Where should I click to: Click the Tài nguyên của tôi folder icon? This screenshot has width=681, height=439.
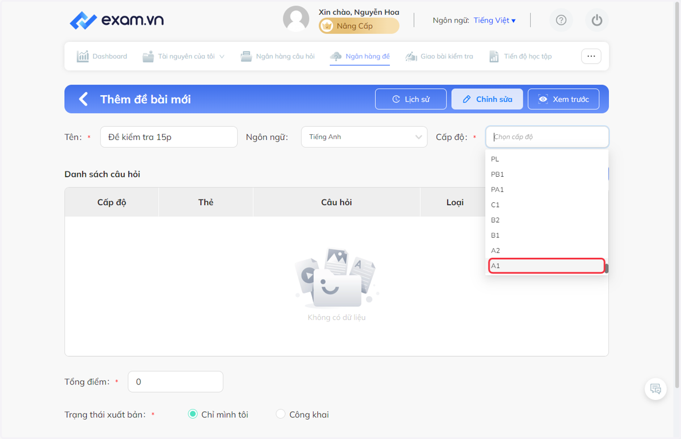(x=148, y=56)
